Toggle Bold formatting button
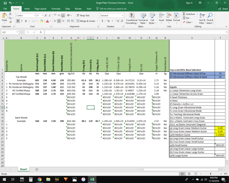The width and height of the screenshot is (229, 183). [x=18, y=21]
